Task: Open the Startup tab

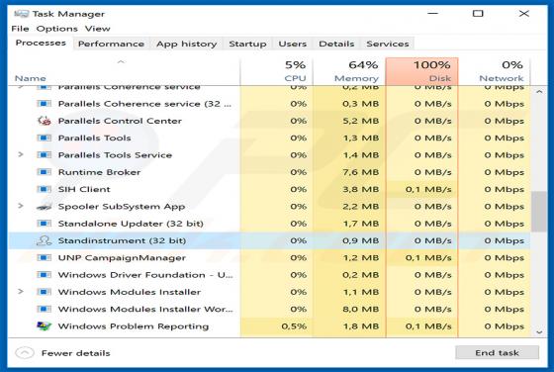Action: pos(247,44)
